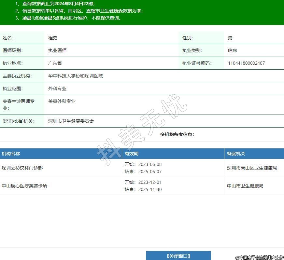Click 华中科技大学协和深圳医院 institution text

(x=76, y=76)
